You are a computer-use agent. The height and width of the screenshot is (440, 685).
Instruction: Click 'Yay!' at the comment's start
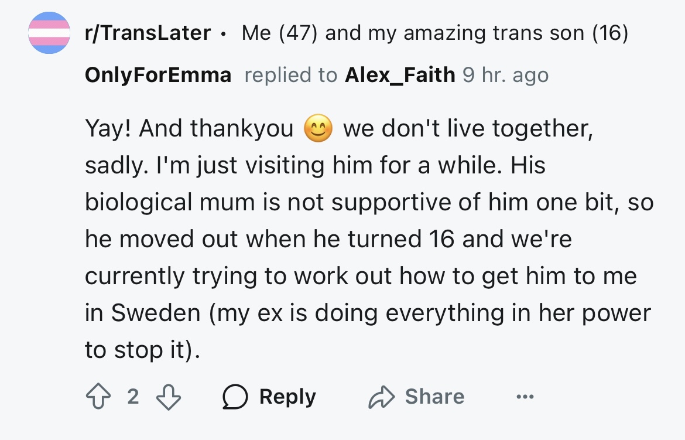108,128
